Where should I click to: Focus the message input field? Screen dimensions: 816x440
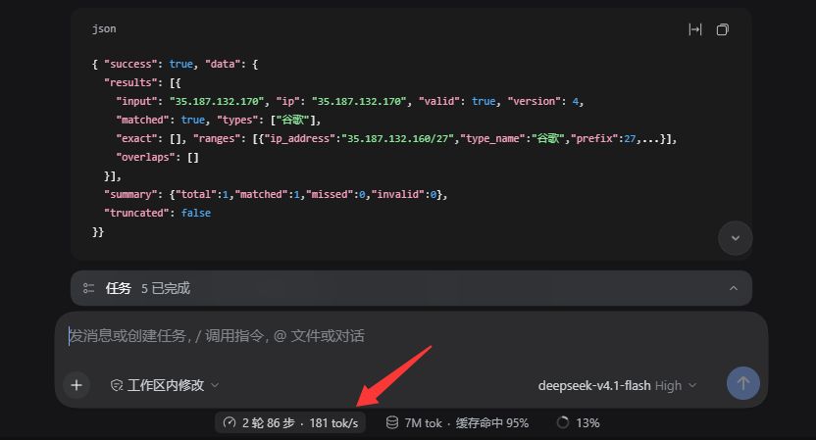pyautogui.click(x=411, y=336)
